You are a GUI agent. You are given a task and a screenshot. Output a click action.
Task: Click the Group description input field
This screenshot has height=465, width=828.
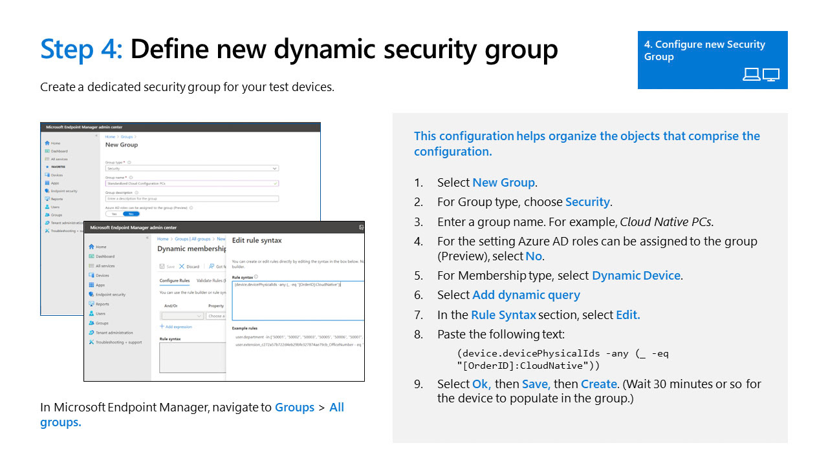coord(192,199)
